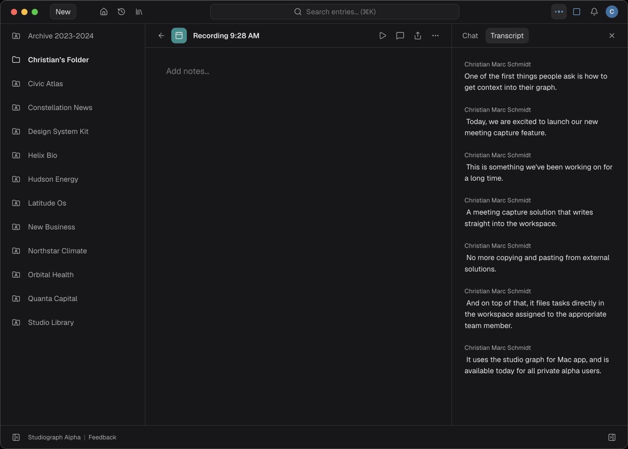628x449 pixels.
Task: Click the three-dots button beside the window icon
Action: click(x=559, y=12)
